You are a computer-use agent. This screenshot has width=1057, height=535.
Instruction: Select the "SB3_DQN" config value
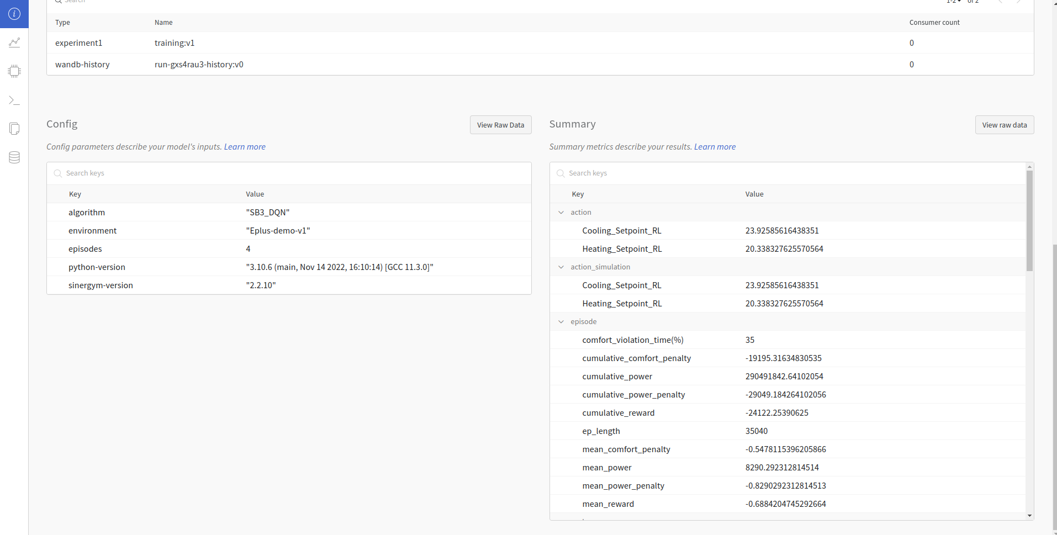click(268, 213)
